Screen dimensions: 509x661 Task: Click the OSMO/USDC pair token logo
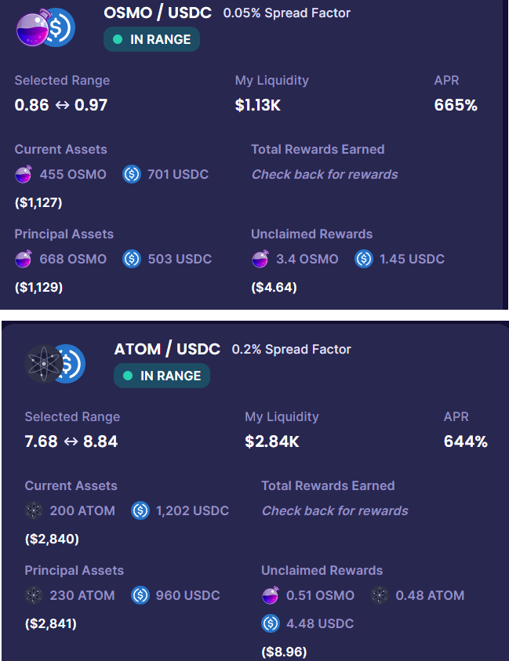[45, 27]
